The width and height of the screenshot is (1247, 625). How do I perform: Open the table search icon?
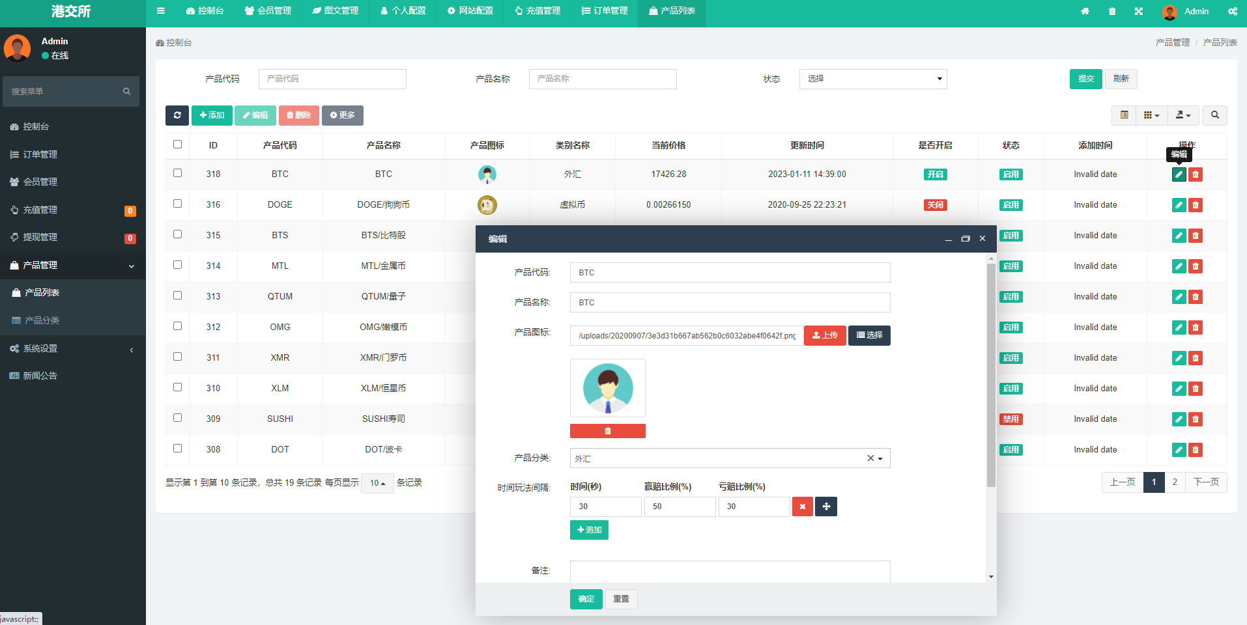pyautogui.click(x=1214, y=115)
